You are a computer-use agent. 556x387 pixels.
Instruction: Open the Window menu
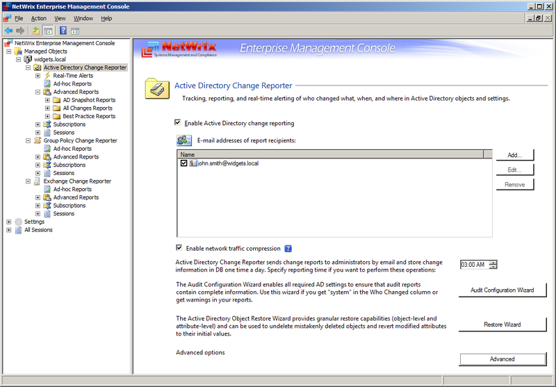tap(83, 19)
